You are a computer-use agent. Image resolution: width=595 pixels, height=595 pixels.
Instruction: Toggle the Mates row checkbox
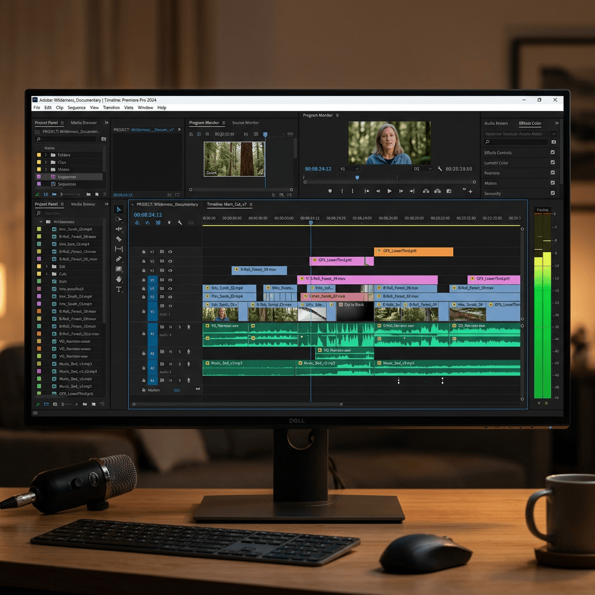coord(553,183)
